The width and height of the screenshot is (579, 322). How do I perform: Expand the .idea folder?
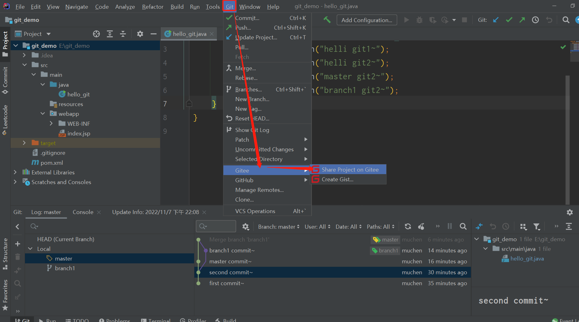pos(24,55)
